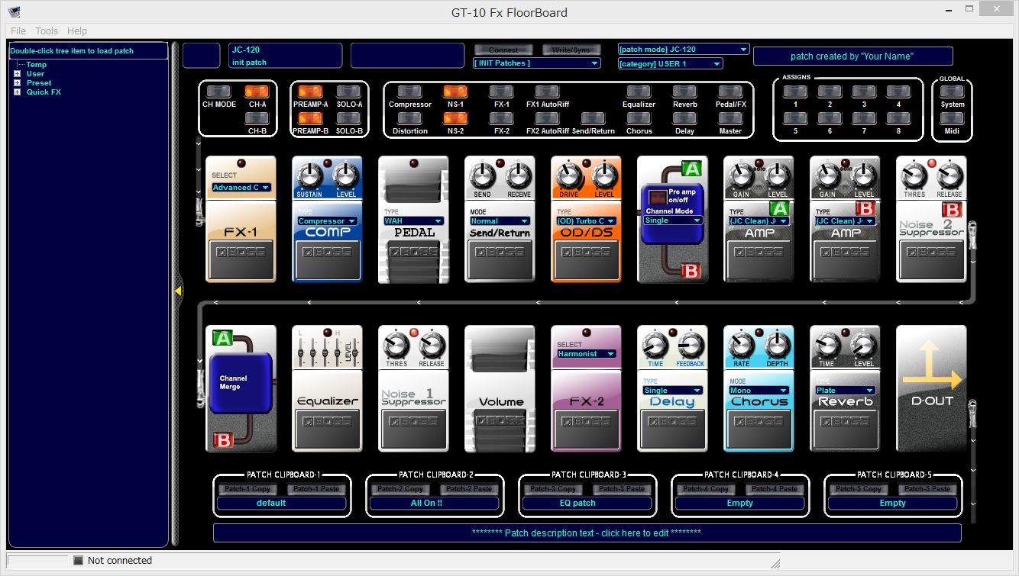Click the Reverb pedal footswitch
This screenshot has width=1019, height=576.
845,429
